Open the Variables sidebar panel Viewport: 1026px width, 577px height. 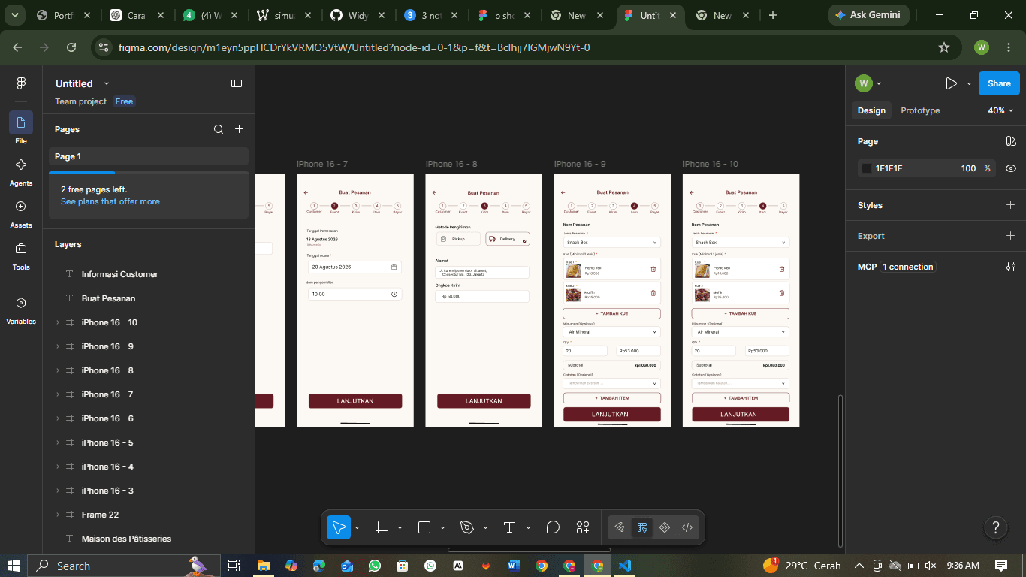tap(21, 303)
